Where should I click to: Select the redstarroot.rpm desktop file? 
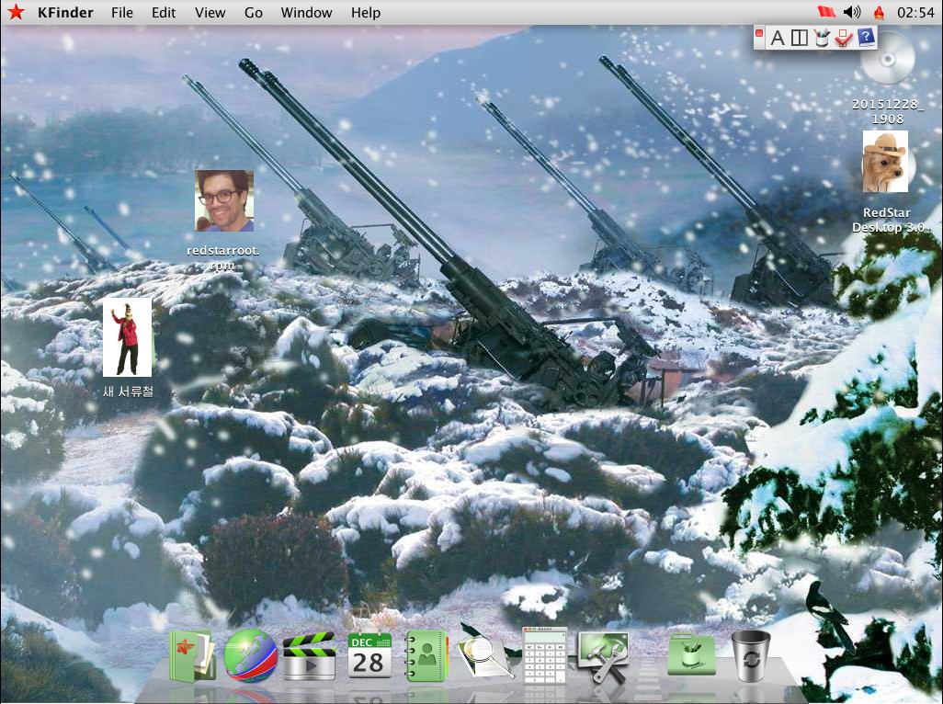tap(223, 200)
